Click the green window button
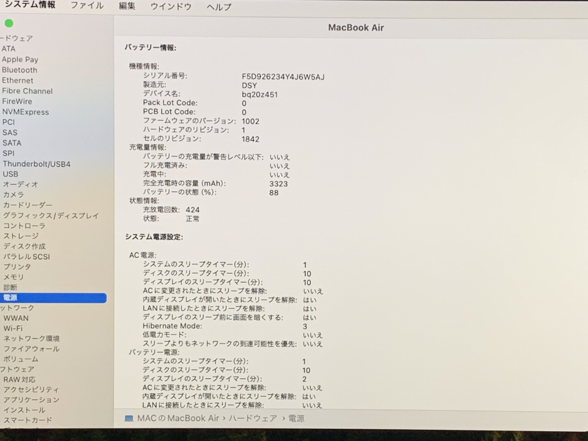The width and height of the screenshot is (588, 441). (x=8, y=23)
